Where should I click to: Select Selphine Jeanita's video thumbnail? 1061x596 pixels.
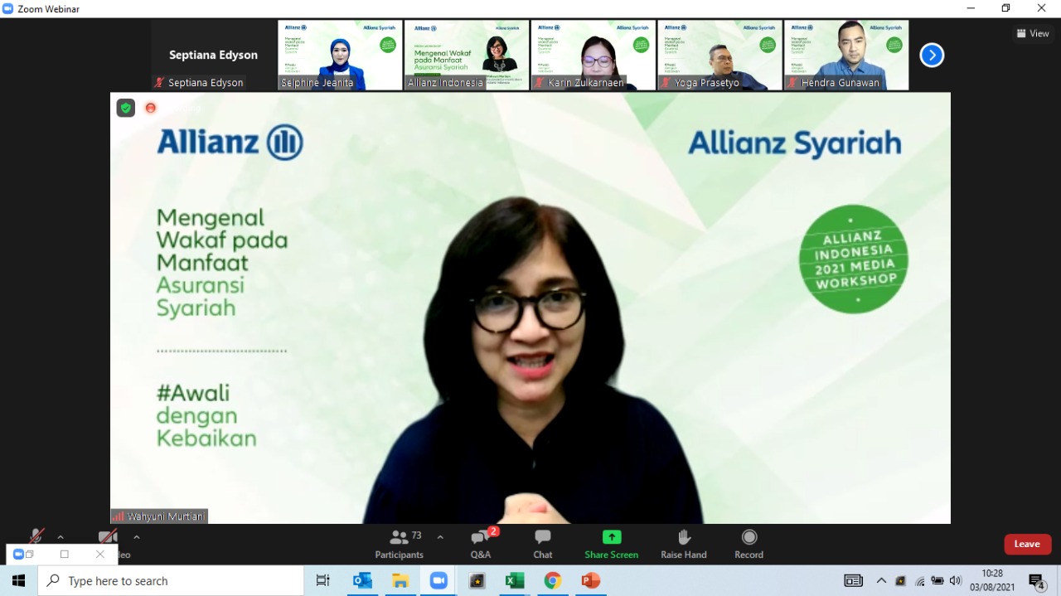(340, 56)
